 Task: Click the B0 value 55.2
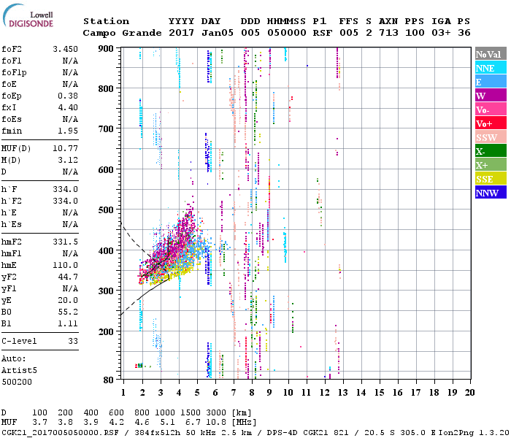tap(68, 312)
